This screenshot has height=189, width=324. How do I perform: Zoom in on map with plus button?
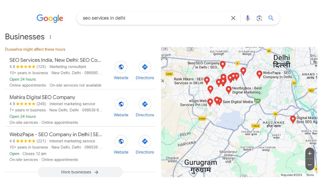click(x=309, y=154)
